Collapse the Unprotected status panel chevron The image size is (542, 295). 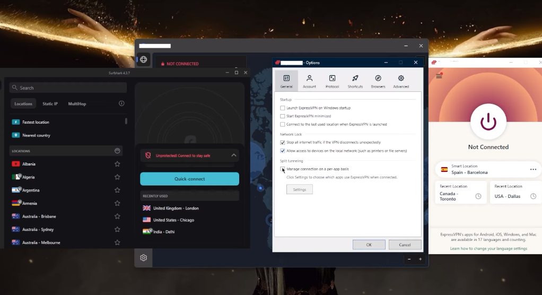click(x=234, y=155)
